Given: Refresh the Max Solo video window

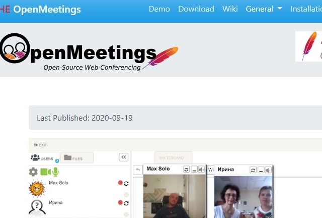Looking at the screenshot, I should pyautogui.click(x=186, y=170).
